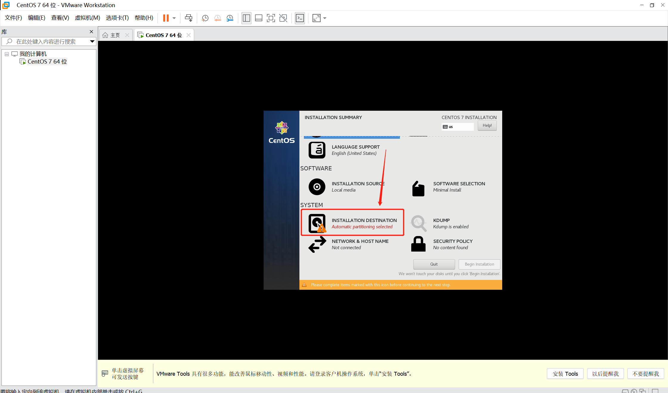The height and width of the screenshot is (393, 668).
Task: Collapse the 我的计算机 tree node
Action: point(7,54)
